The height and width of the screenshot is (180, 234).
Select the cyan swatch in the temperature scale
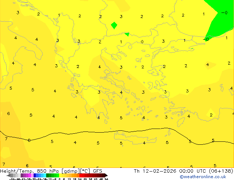click(x=45, y=176)
